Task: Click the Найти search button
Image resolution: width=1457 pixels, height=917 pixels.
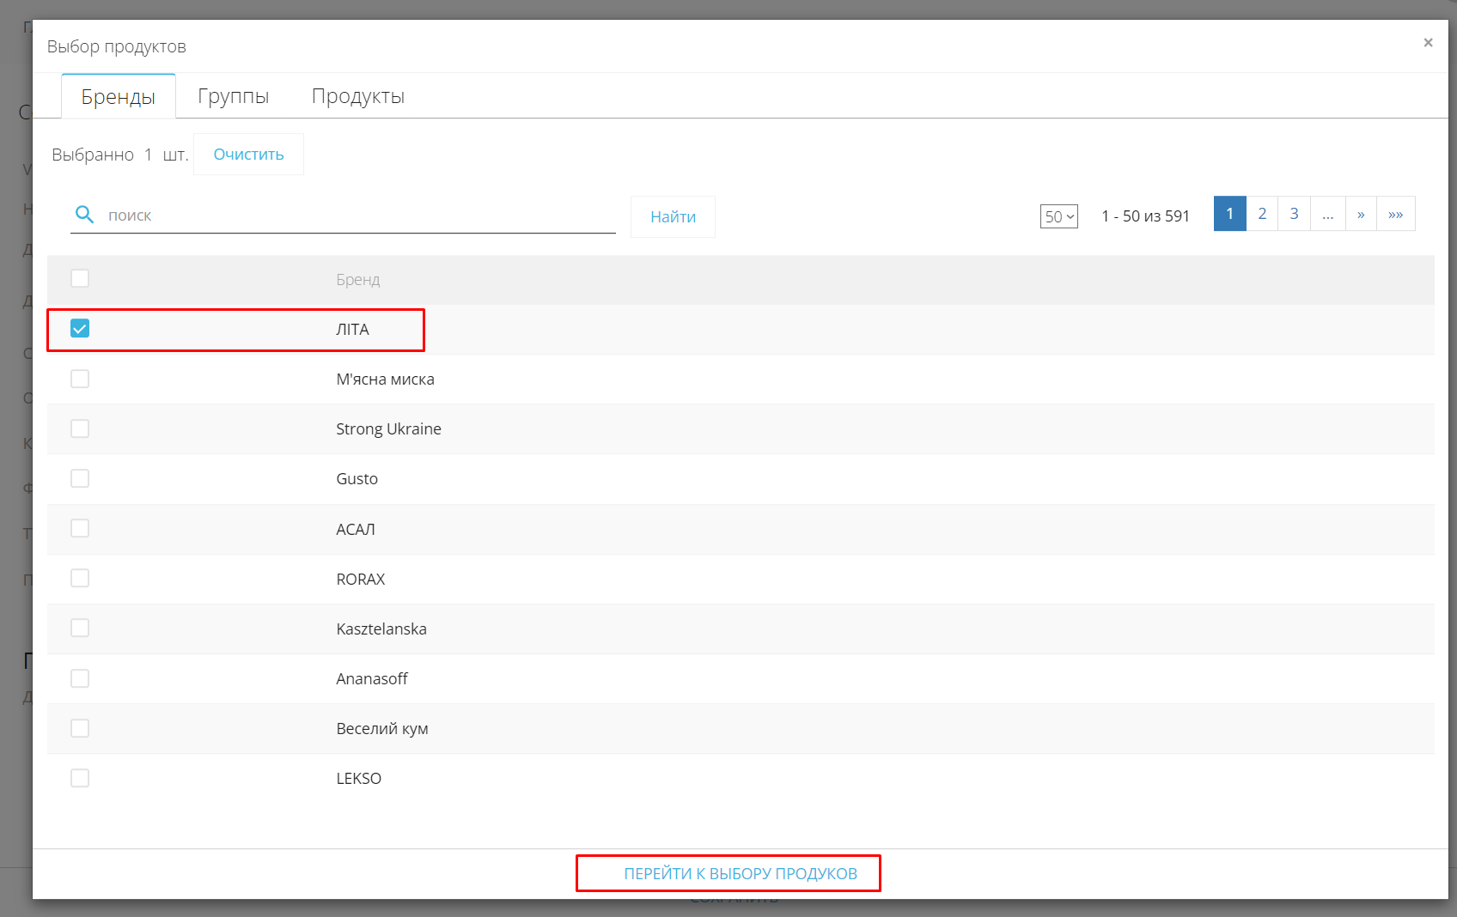Action: tap(673, 217)
